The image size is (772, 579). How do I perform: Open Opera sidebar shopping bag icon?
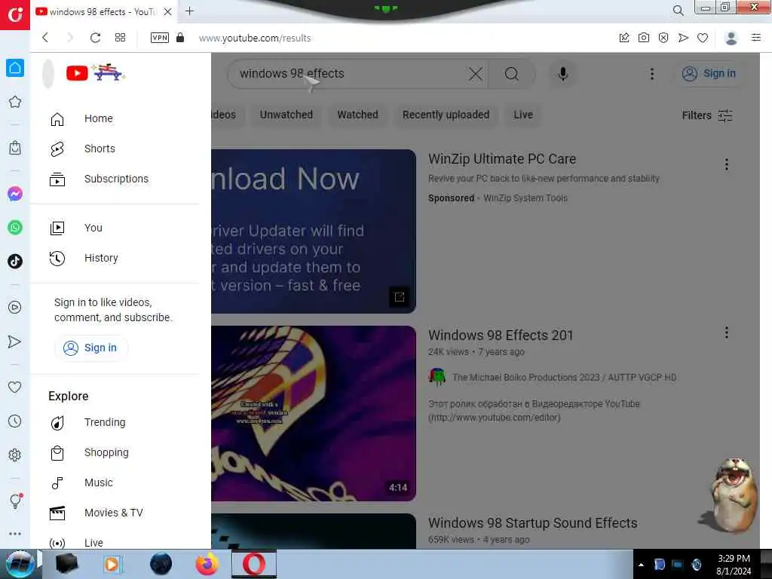[x=15, y=148]
